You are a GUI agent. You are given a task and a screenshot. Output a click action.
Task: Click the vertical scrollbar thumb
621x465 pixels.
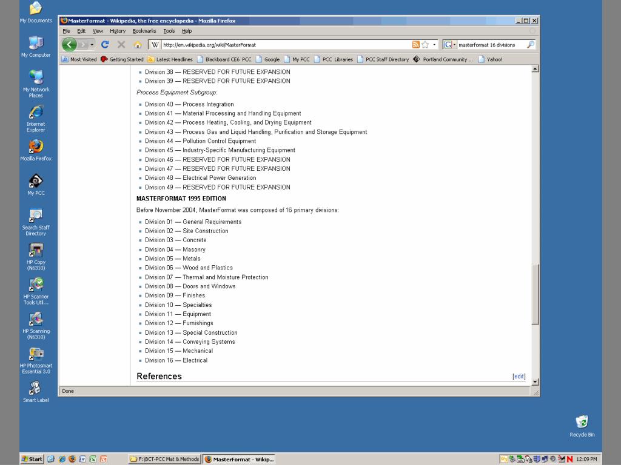click(x=535, y=294)
